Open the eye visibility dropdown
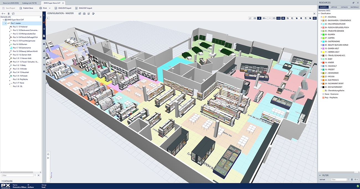This screenshot has width=360, height=189. click(265, 18)
